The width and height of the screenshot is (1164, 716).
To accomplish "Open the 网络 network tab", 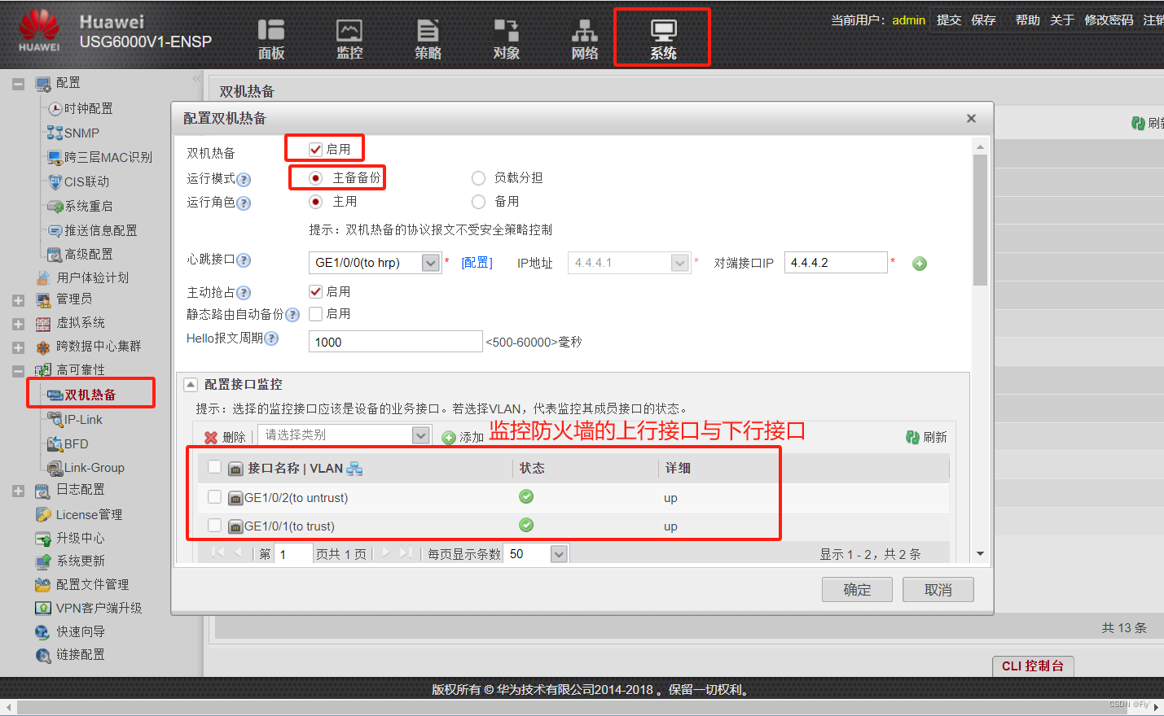I will tap(584, 39).
